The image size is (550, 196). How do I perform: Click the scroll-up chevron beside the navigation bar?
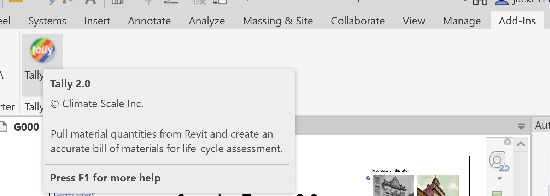click(521, 144)
